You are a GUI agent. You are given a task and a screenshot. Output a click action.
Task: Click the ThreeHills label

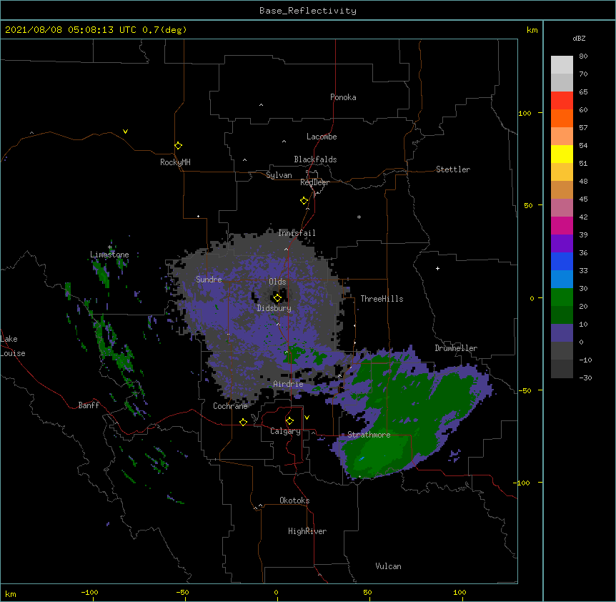pyautogui.click(x=382, y=299)
